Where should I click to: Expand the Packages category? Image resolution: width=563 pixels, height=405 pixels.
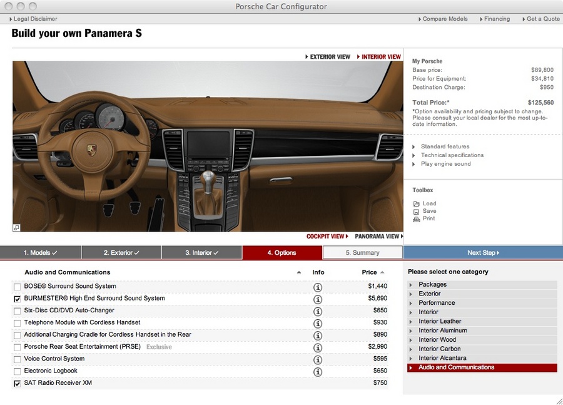[x=482, y=285]
